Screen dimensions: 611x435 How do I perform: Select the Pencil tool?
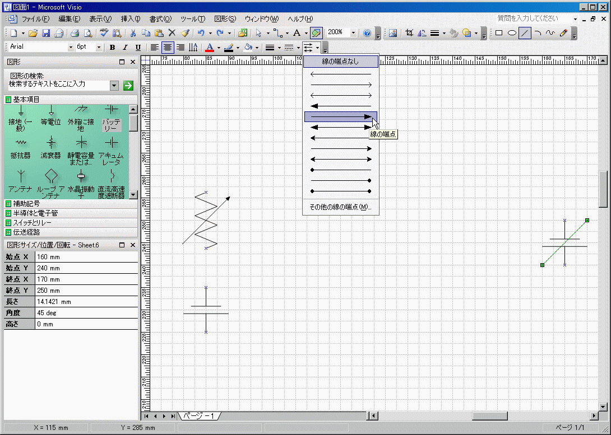tap(563, 33)
